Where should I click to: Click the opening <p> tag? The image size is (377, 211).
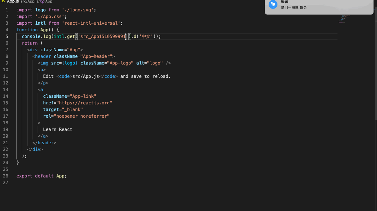[x=42, y=70]
